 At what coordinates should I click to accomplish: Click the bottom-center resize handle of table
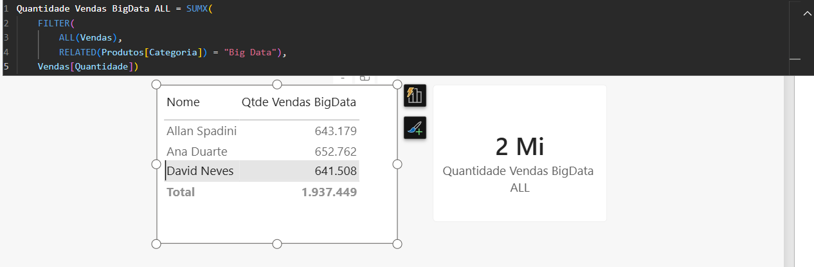(x=277, y=244)
